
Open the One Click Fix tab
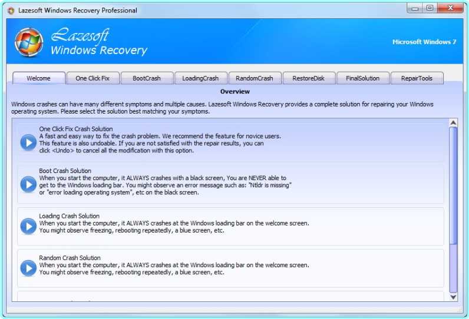(93, 78)
